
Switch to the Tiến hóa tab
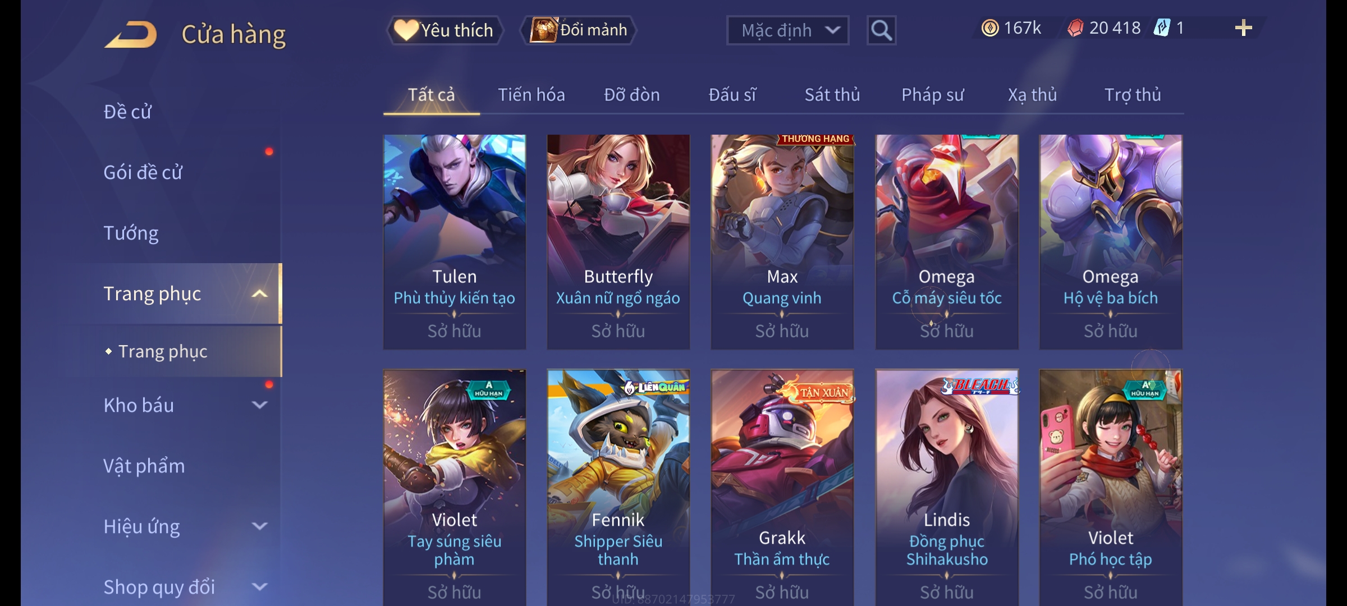[x=532, y=95]
